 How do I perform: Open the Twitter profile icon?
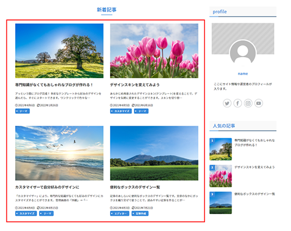click(227, 103)
